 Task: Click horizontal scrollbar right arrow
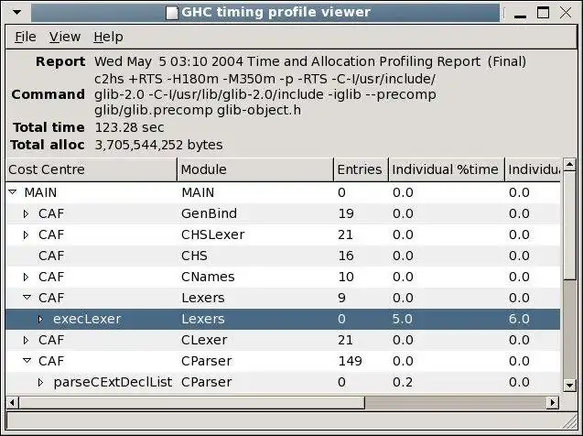(553, 402)
